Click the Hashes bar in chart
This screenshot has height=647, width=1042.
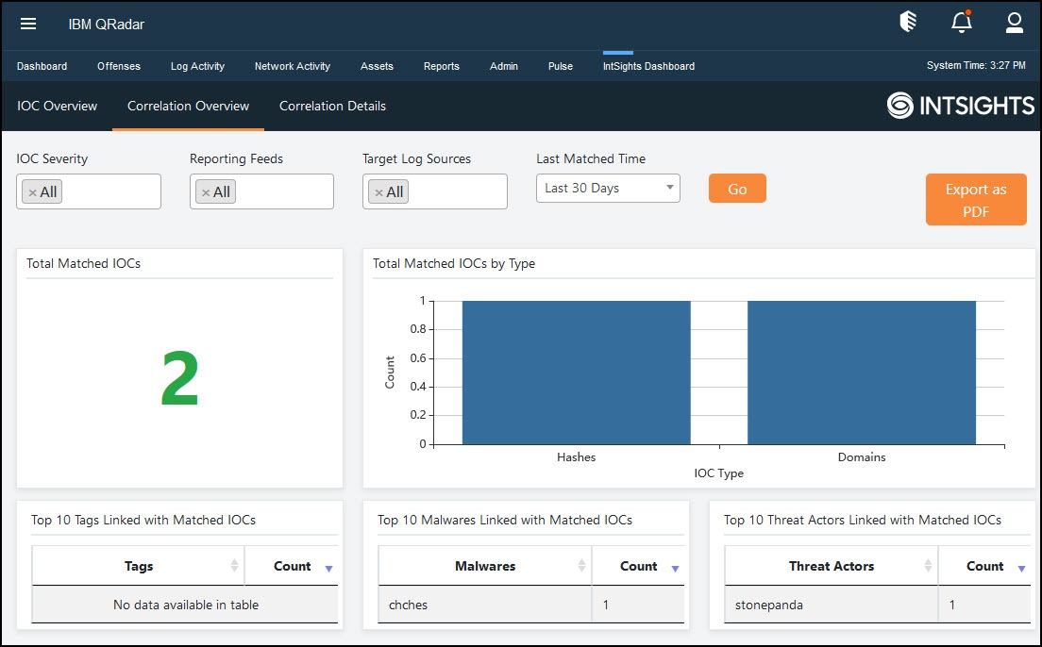(576, 373)
